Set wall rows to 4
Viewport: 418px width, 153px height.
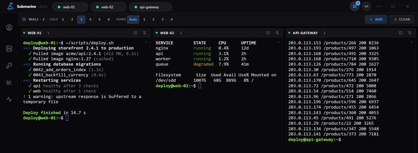[172, 20]
